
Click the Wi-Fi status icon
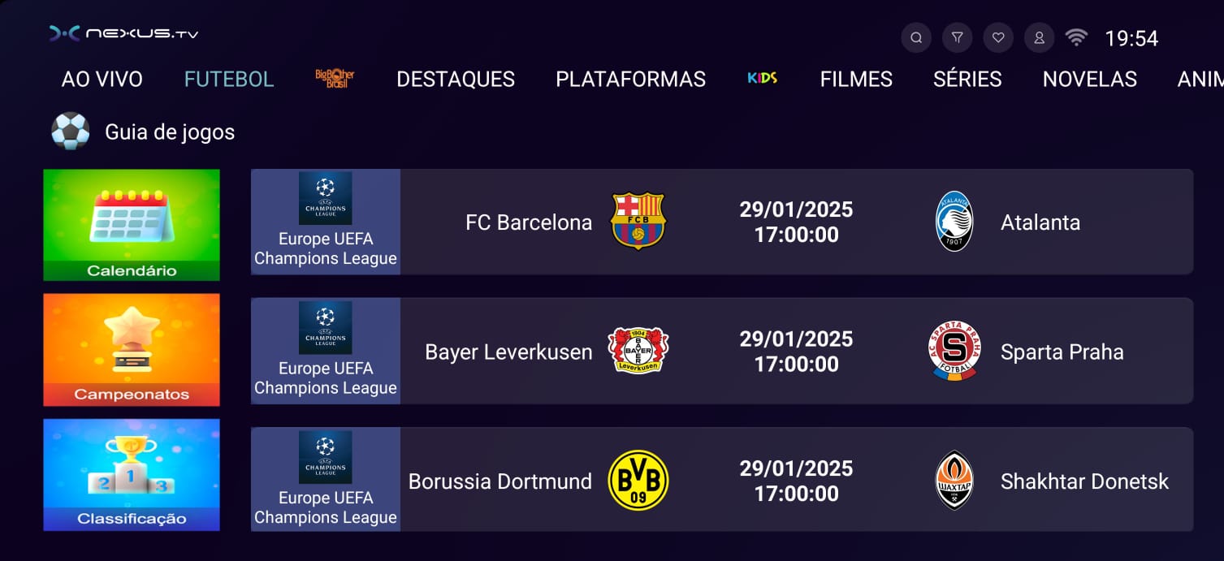pyautogui.click(x=1076, y=37)
